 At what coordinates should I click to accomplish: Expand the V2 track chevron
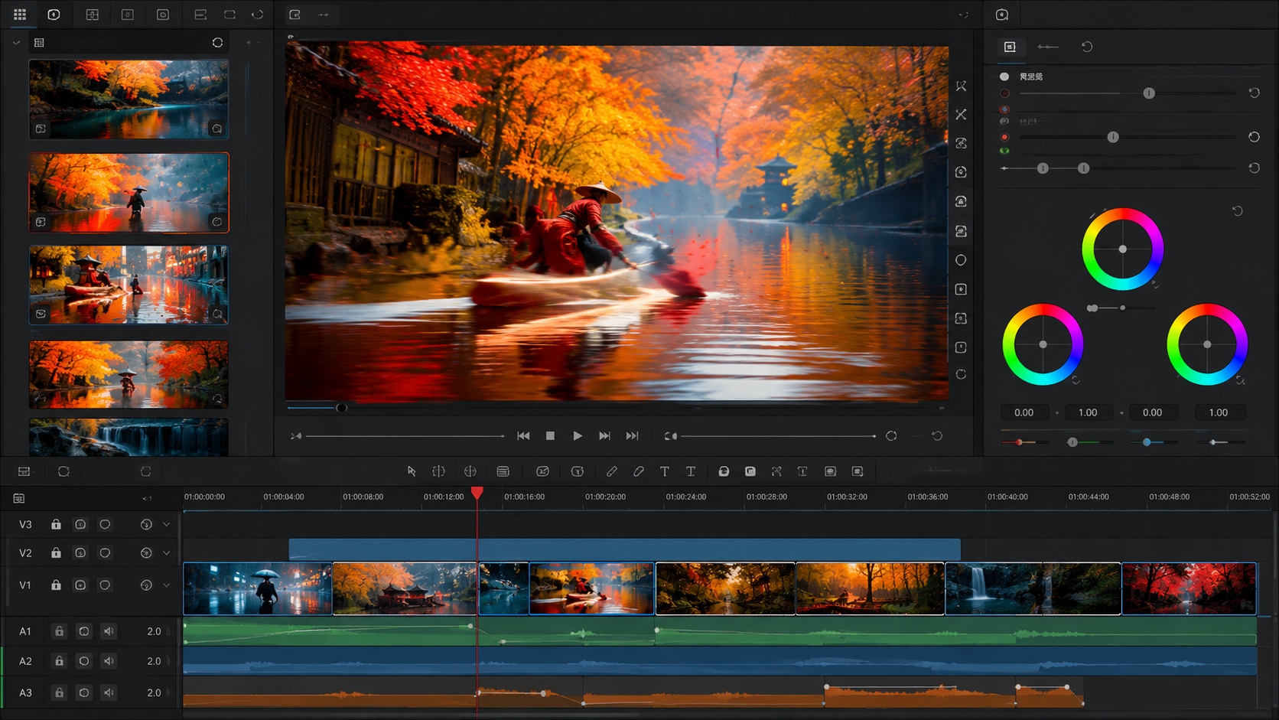[166, 552]
